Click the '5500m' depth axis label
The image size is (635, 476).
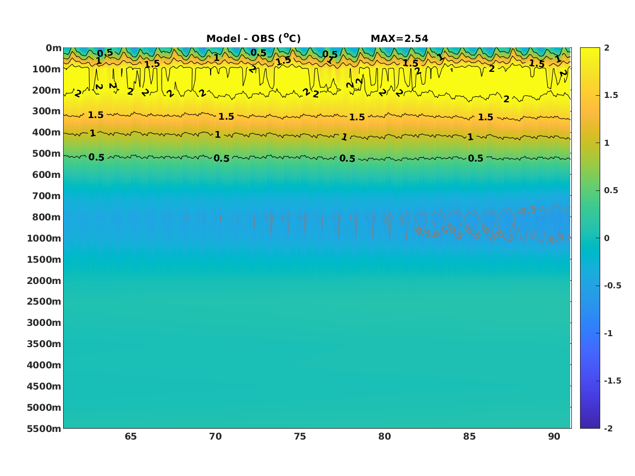click(x=44, y=428)
